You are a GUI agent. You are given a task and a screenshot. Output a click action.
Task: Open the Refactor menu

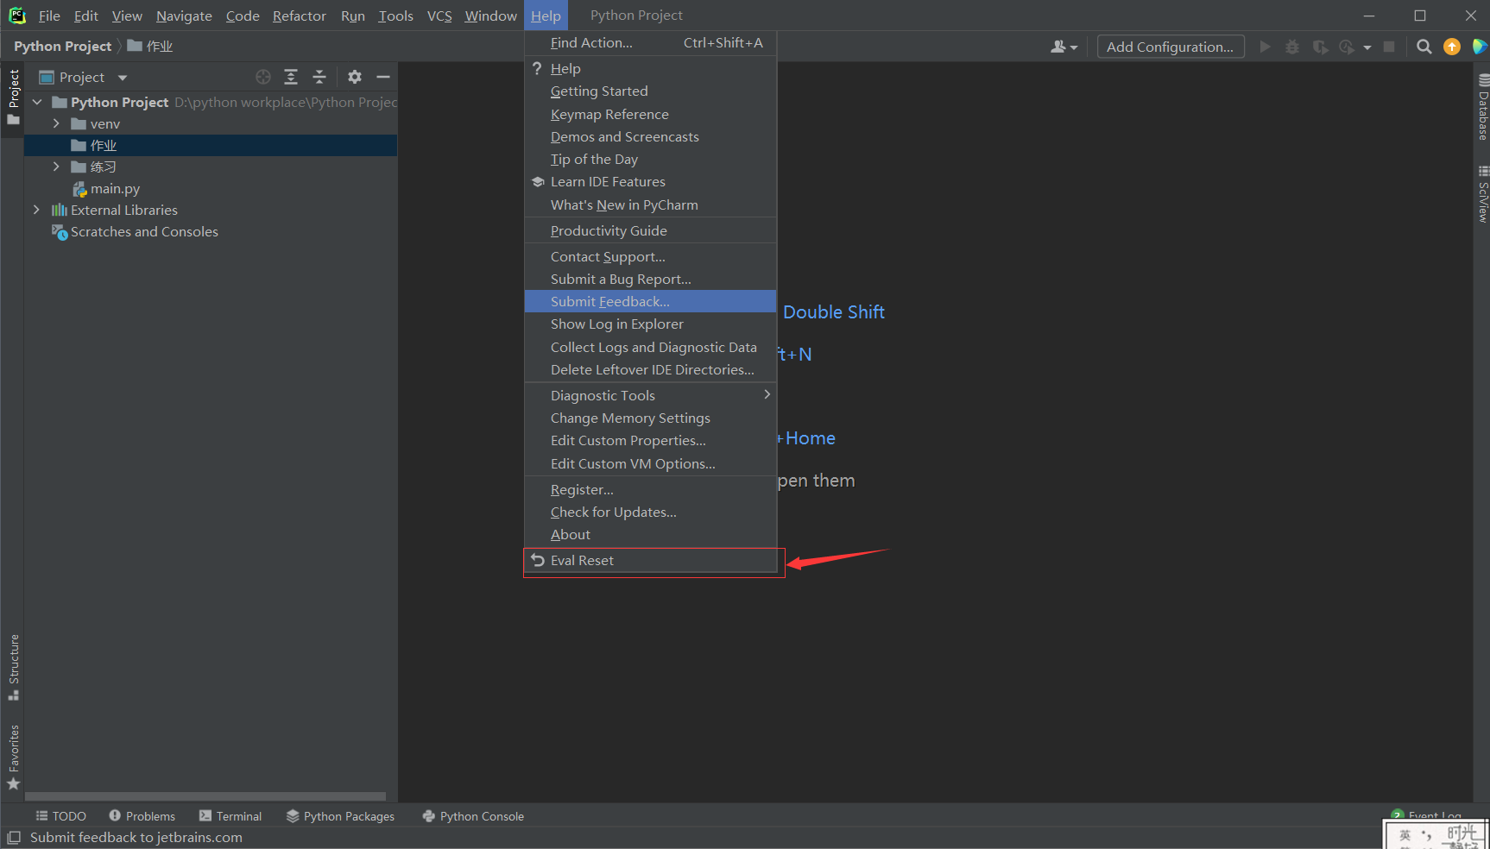300,16
